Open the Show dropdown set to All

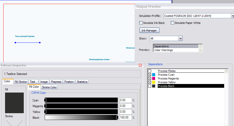[x=180, y=38]
